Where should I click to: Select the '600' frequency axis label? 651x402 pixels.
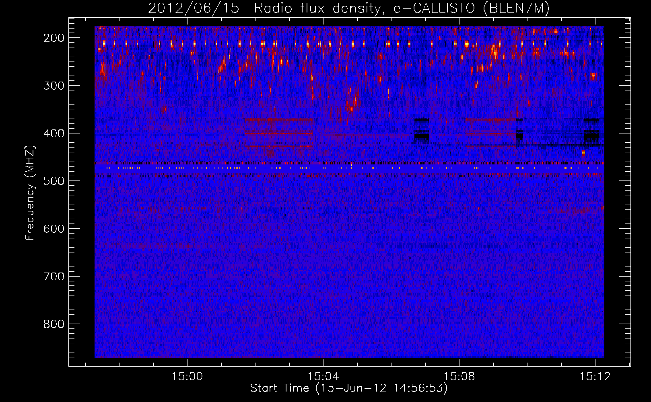(54, 229)
